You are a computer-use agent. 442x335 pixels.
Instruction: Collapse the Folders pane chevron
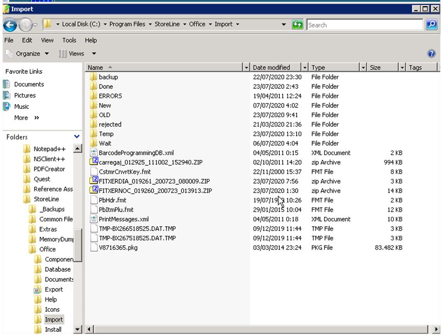77,137
